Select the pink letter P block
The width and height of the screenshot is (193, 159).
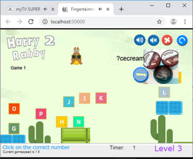coord(41,114)
